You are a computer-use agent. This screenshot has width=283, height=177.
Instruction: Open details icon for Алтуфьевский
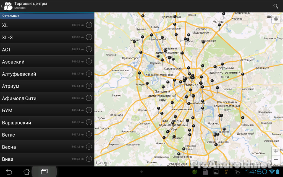(x=89, y=74)
